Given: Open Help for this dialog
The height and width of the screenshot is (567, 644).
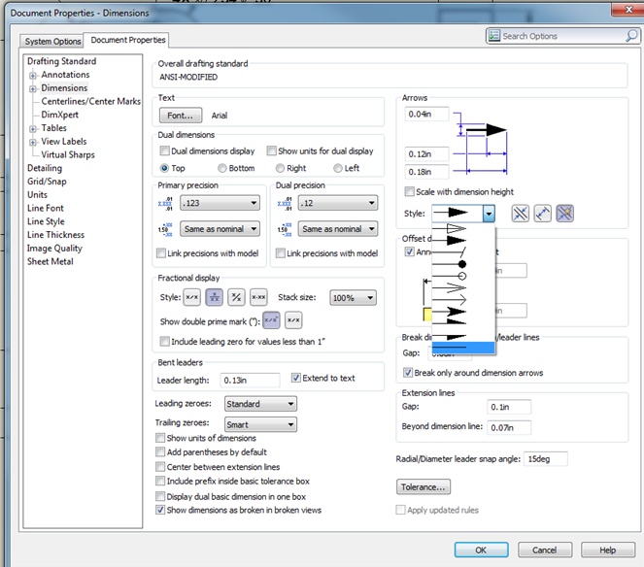Looking at the screenshot, I should tap(608, 550).
